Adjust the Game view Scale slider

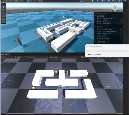[65, 57]
